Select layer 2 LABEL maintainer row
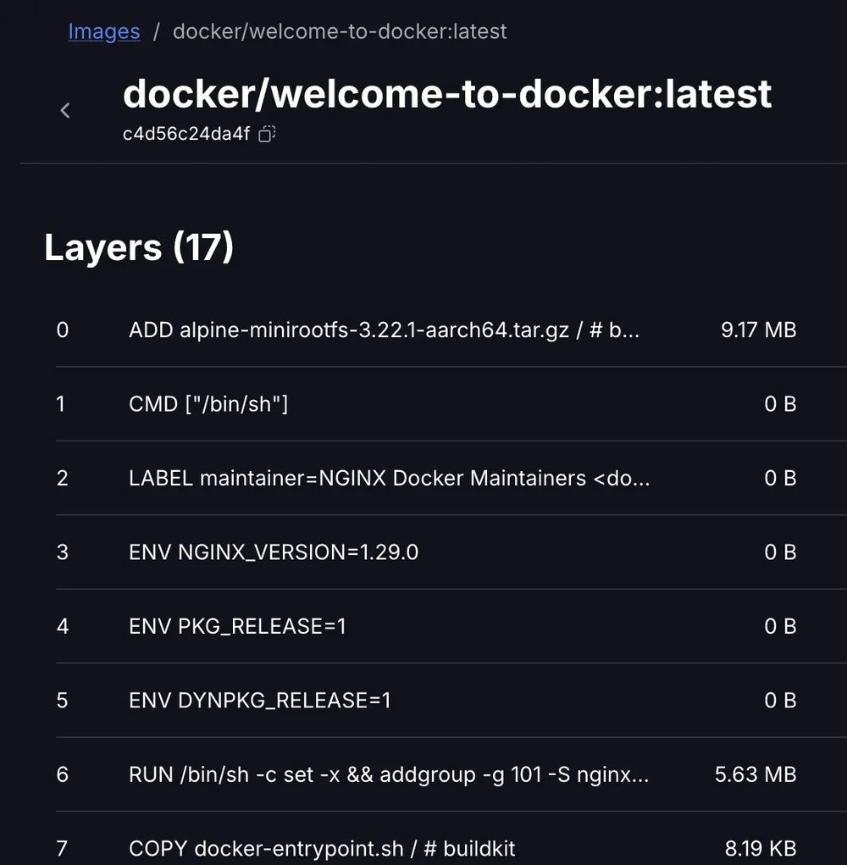Viewport: 847px width, 865px height. (451, 478)
